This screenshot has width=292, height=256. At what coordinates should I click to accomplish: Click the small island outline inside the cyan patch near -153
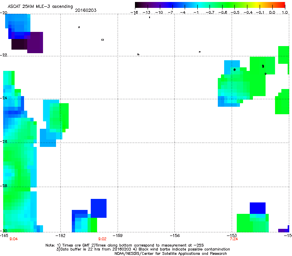pyautogui.click(x=234, y=70)
